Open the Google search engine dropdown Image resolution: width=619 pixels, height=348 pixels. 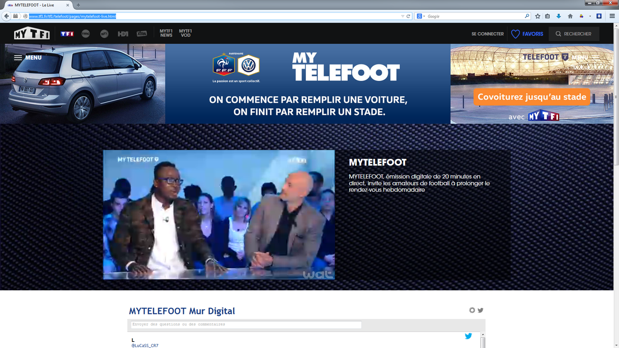click(421, 16)
